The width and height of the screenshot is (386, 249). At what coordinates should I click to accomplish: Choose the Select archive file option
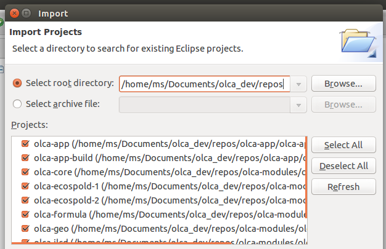17,104
